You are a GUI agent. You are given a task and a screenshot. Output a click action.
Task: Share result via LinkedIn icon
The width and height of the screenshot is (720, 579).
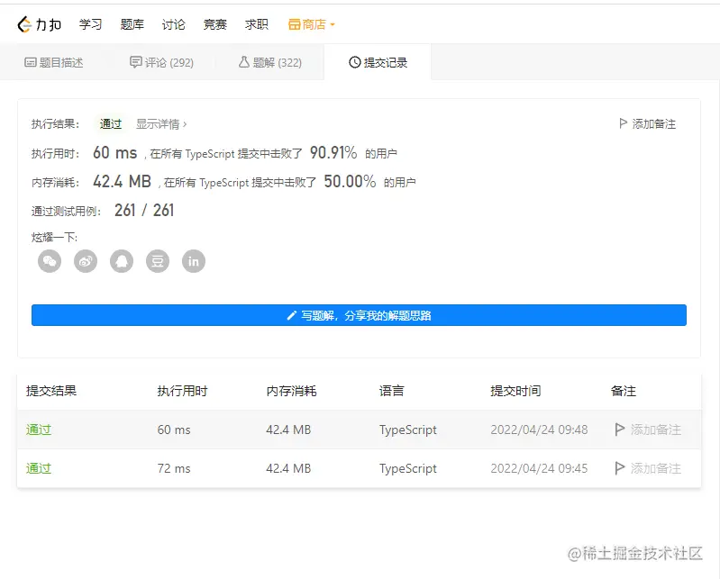tap(194, 261)
